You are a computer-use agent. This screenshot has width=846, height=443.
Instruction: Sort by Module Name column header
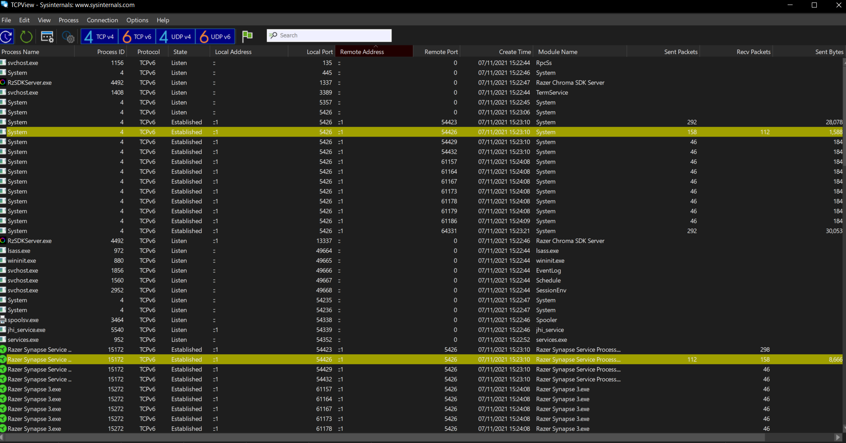click(x=580, y=52)
